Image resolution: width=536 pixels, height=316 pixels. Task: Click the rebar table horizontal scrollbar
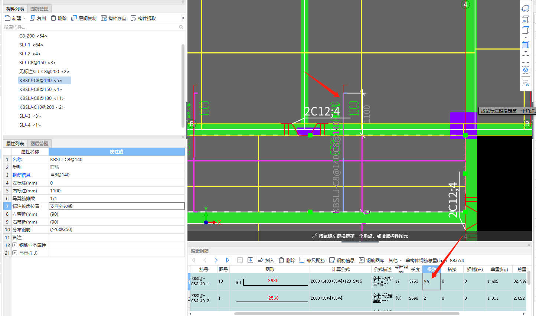coord(347,314)
